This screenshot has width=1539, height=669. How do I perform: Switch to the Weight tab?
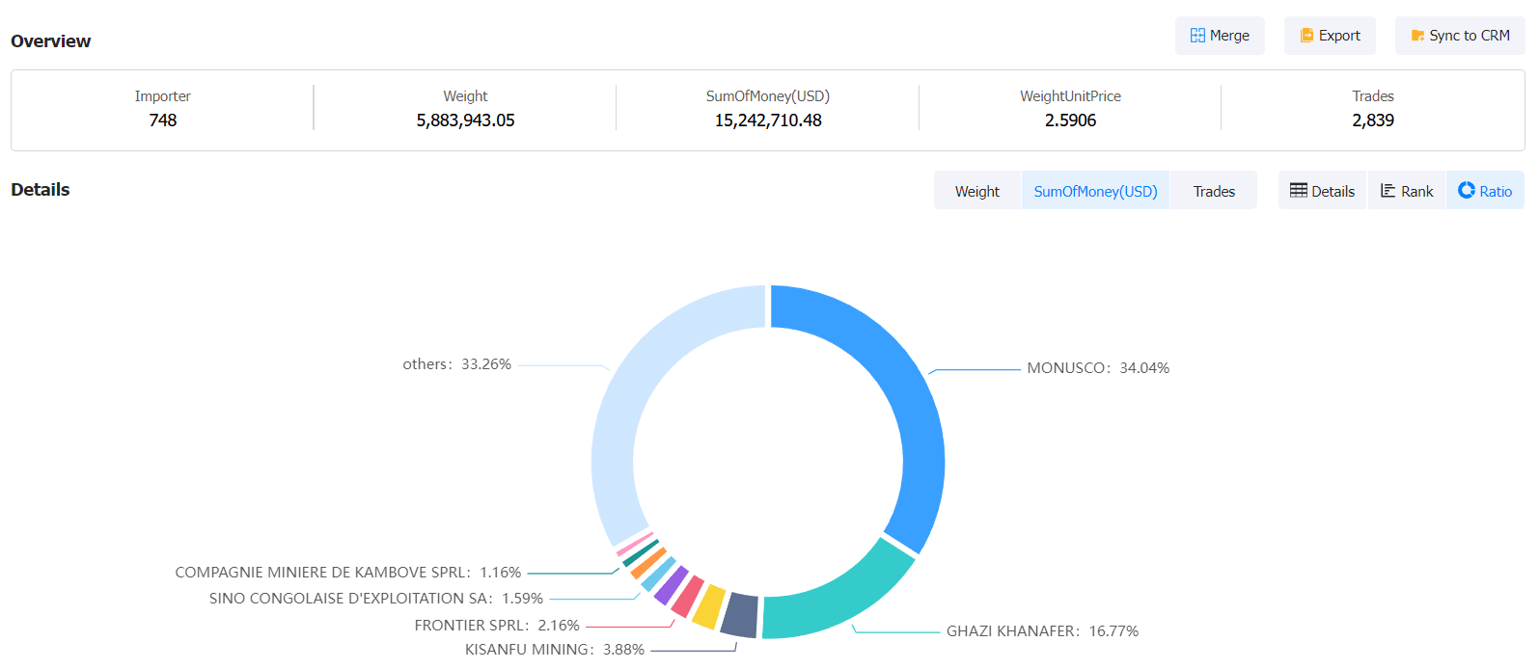coord(977,191)
